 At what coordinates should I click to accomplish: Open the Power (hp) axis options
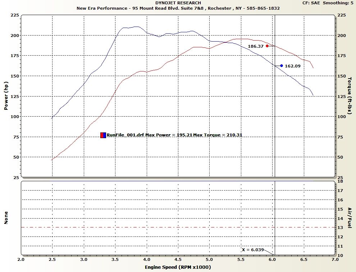coord(5,95)
